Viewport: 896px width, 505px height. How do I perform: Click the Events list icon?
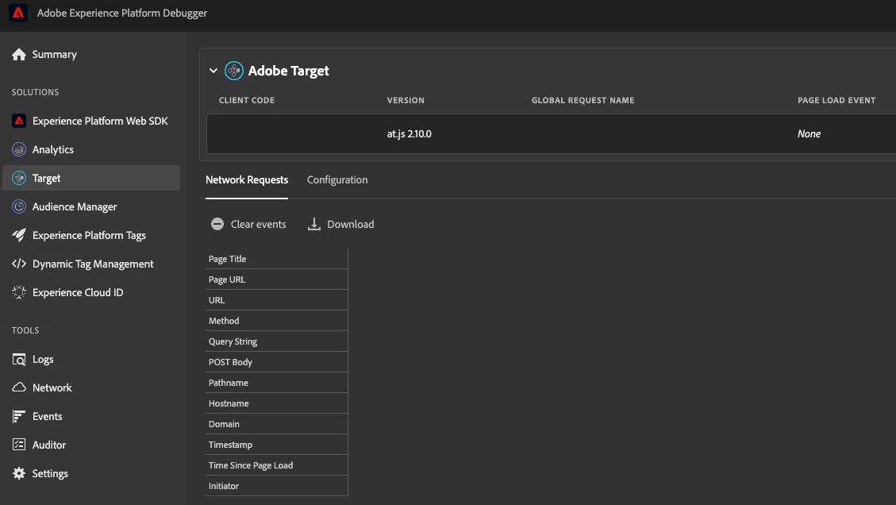19,416
